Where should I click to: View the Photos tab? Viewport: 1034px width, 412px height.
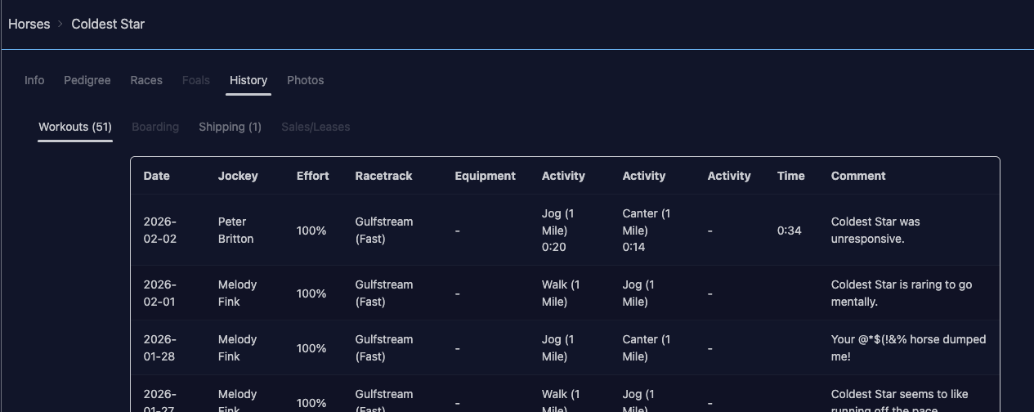[306, 80]
